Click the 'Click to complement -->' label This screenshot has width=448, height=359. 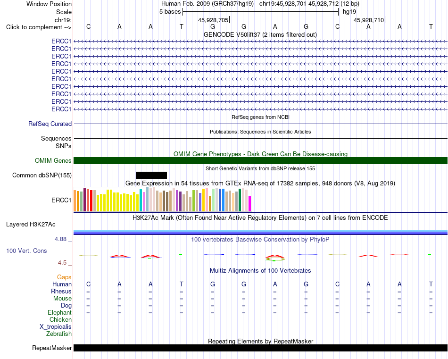(39, 27)
